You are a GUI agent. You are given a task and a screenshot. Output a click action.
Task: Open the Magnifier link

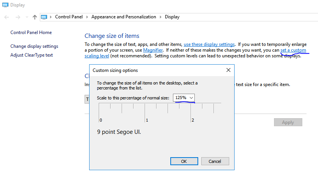[153, 50]
